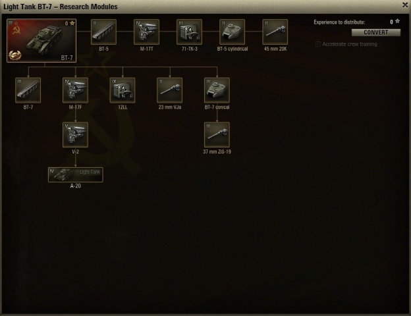Screen dimensions: 411x316
Task: Open the A-20 Light Tank vehicle node
Action: click(76, 174)
